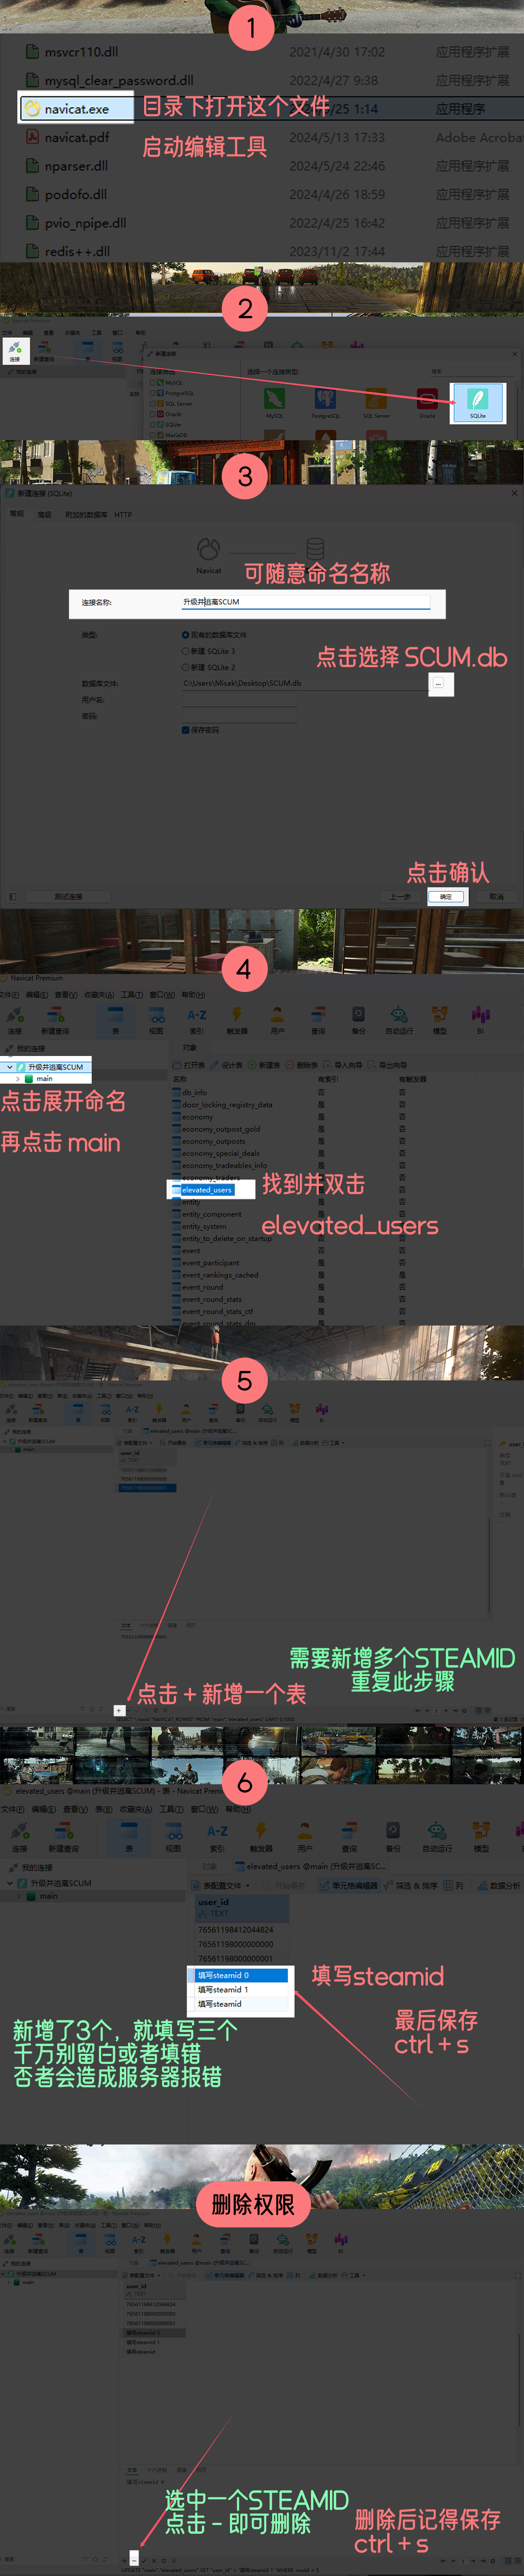This screenshot has width=524, height=2576.
Task: Open 模型 toolbar icon in step 4 window
Action: 439,1020
